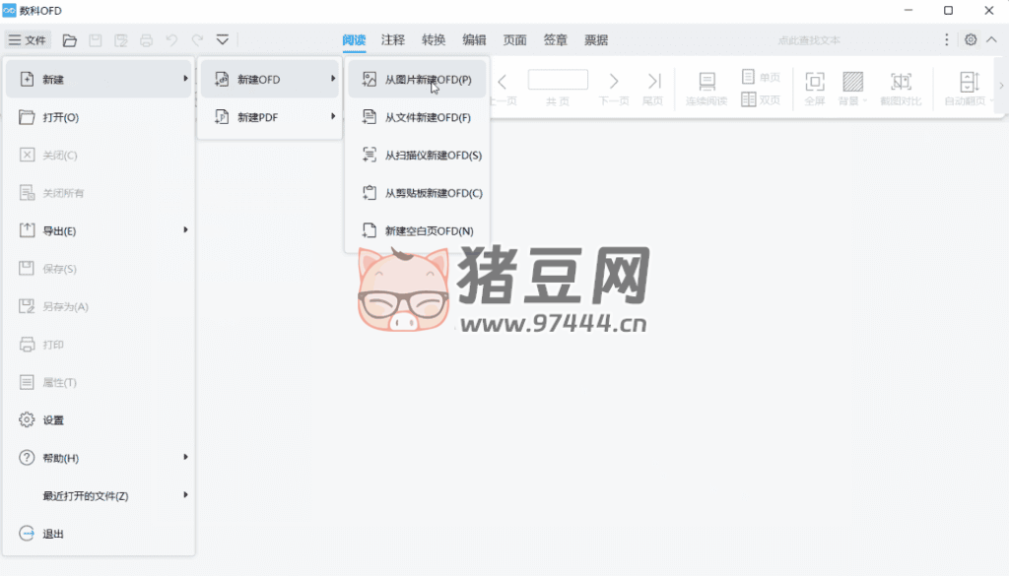Click the 自动翻页 auto page-turn icon
The width and height of the screenshot is (1009, 576).
969,82
